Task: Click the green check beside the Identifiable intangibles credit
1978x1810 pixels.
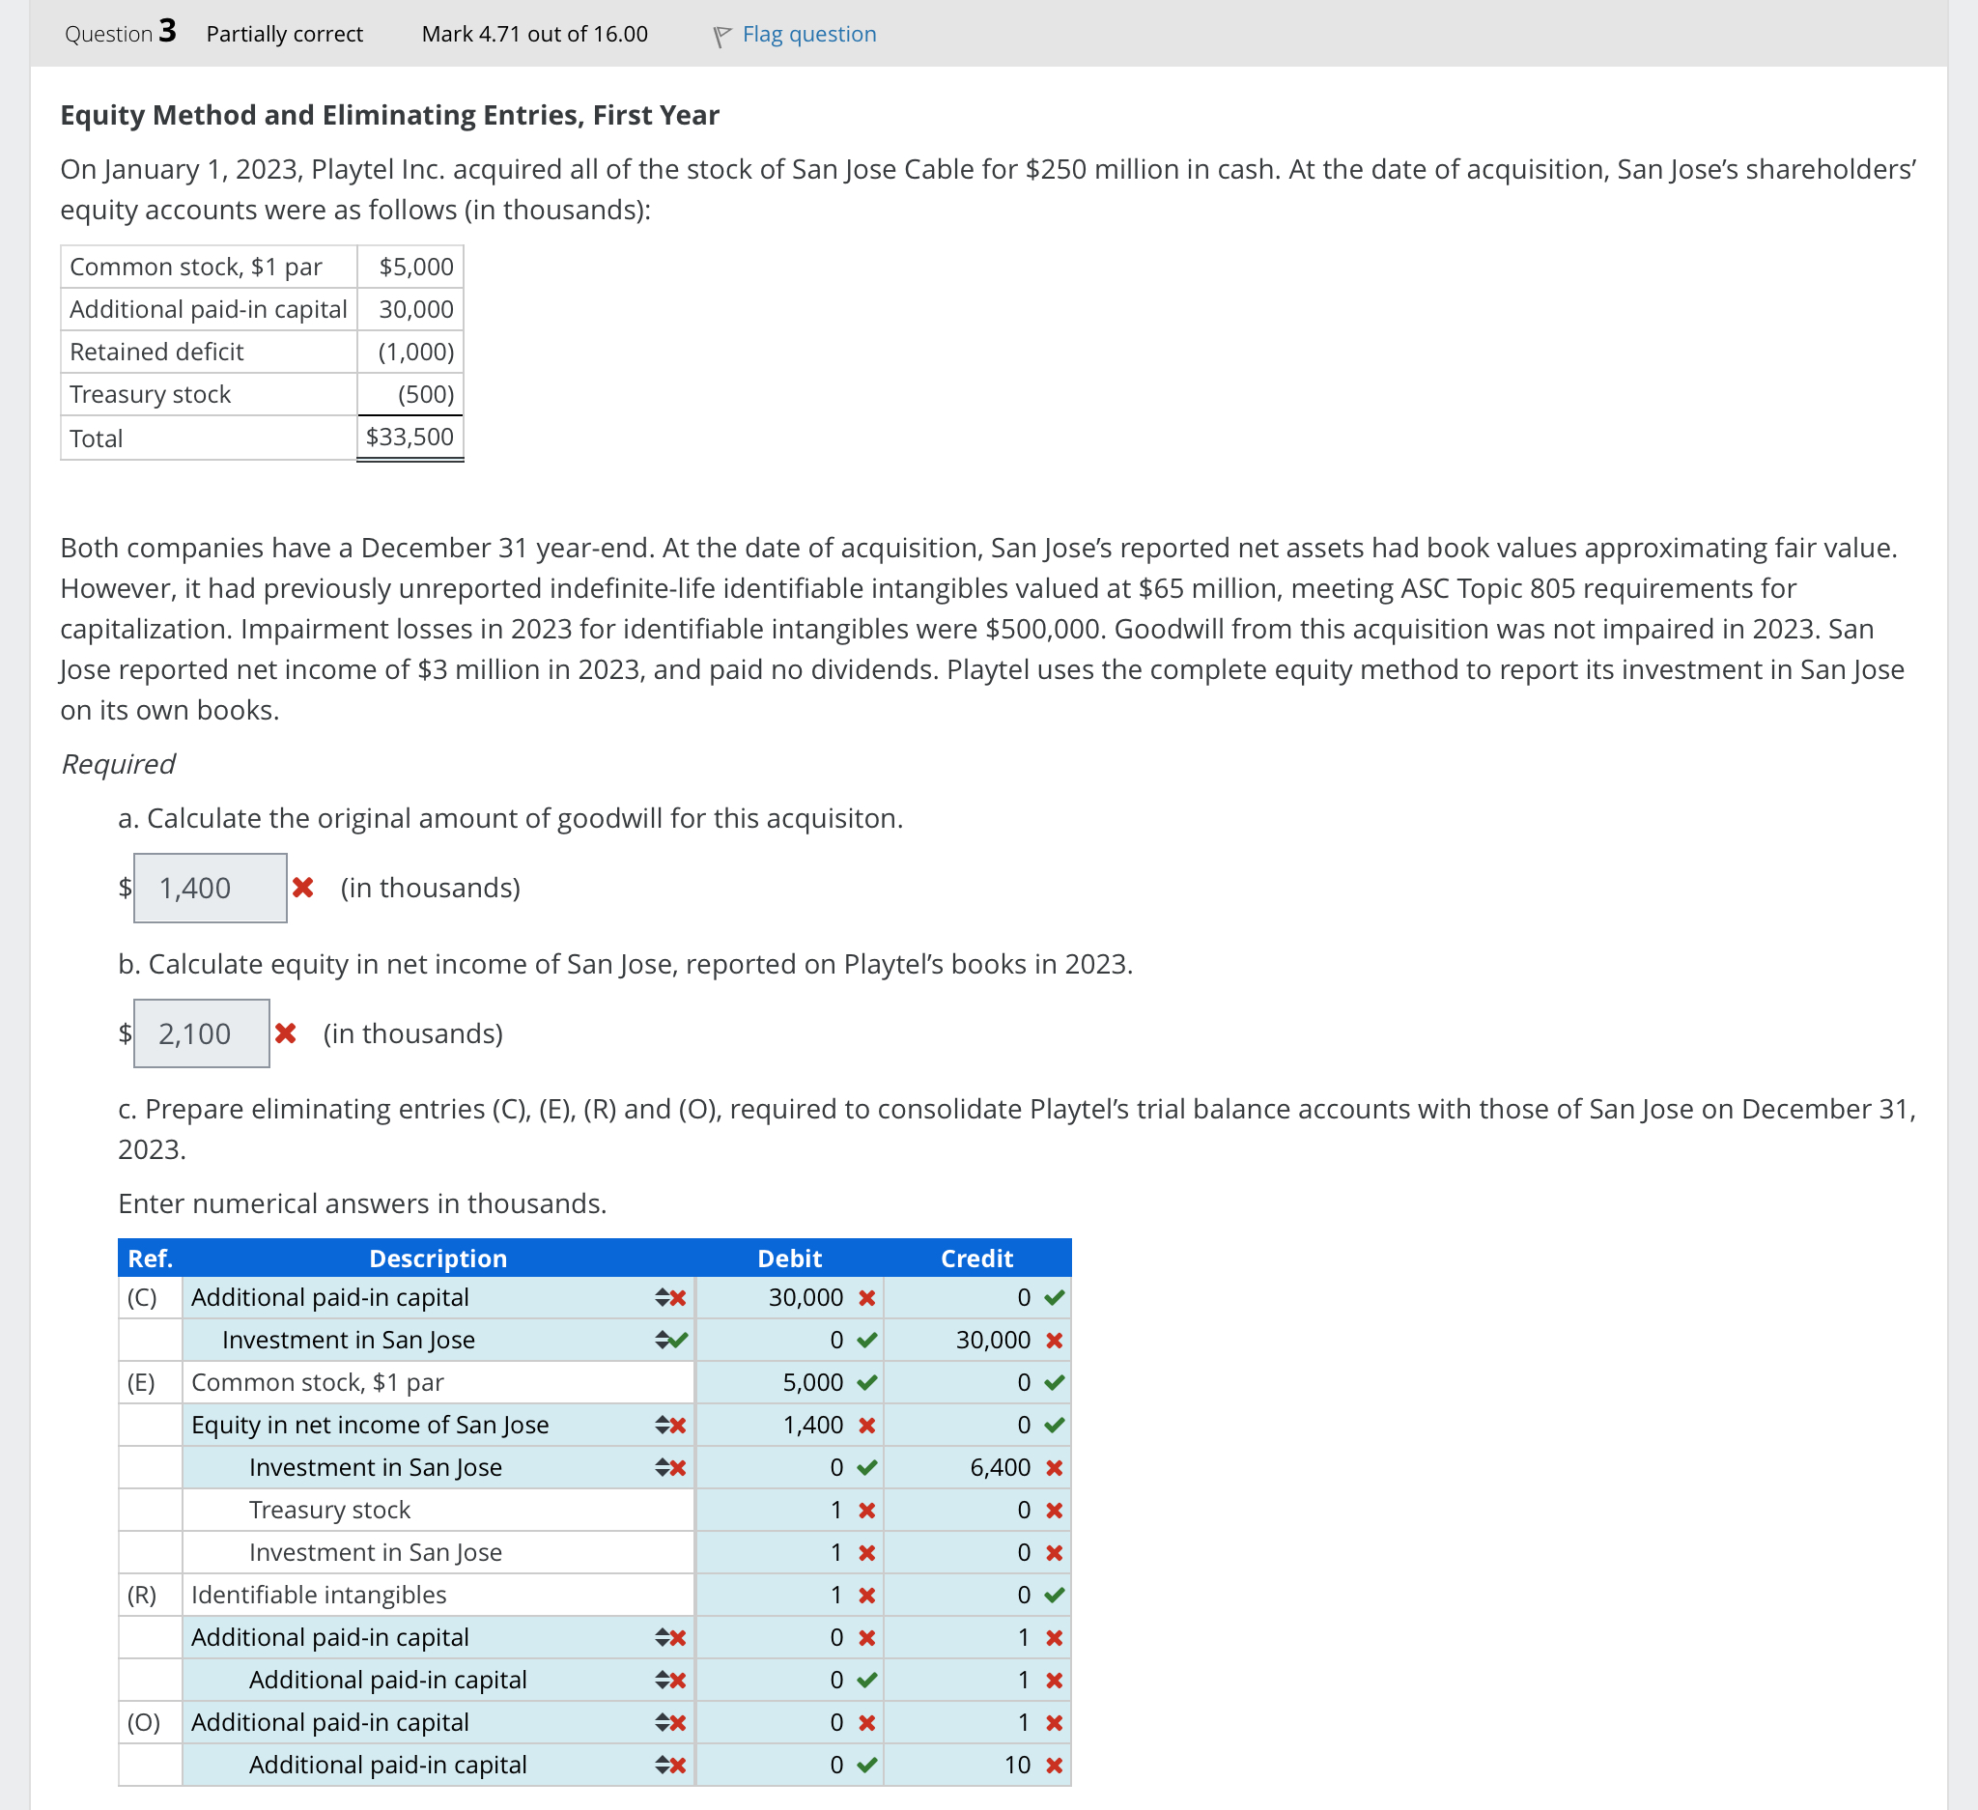Action: [x=1054, y=1596]
